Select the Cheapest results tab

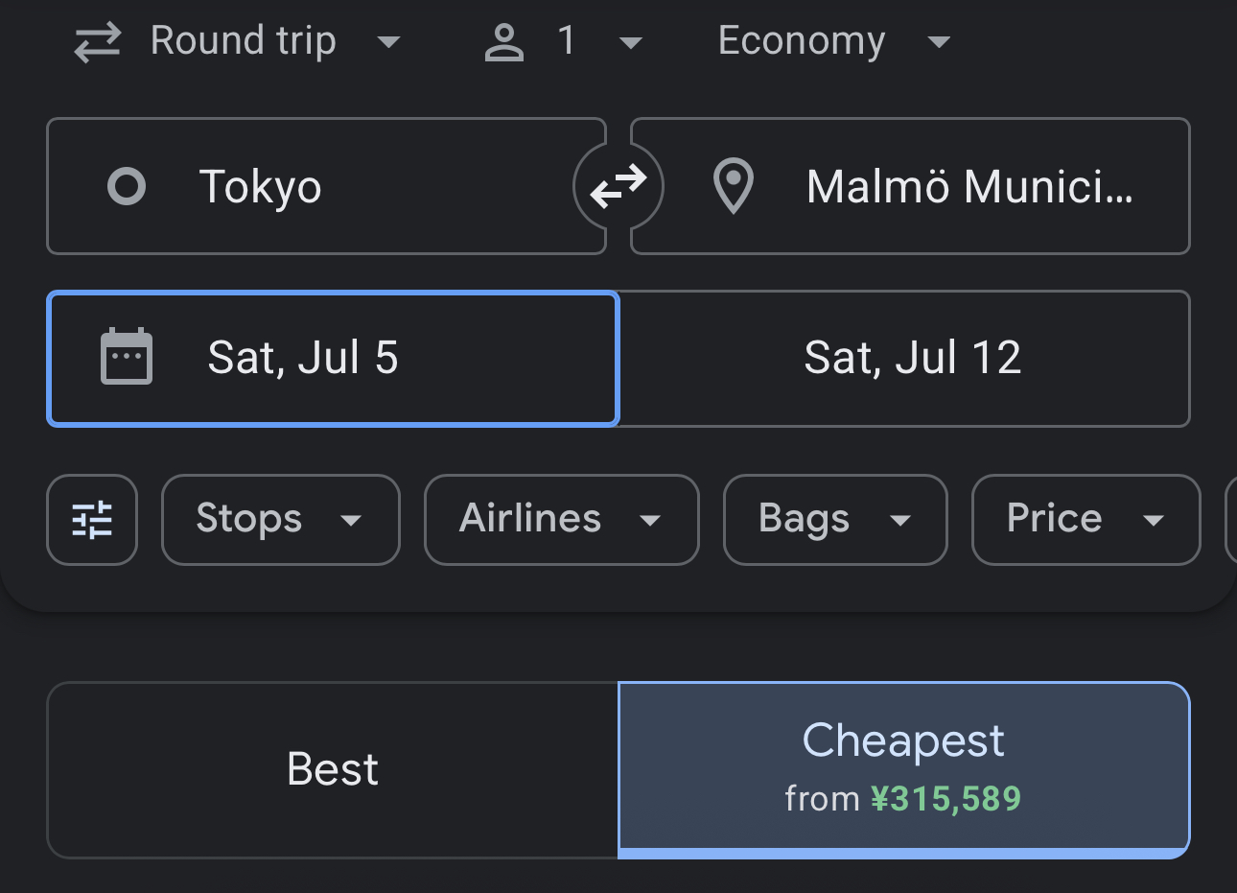[904, 770]
